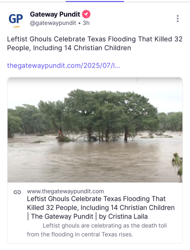Click 'The Gateway Pundit' in card title
The height and width of the screenshot is (250, 190).
click(x=62, y=216)
